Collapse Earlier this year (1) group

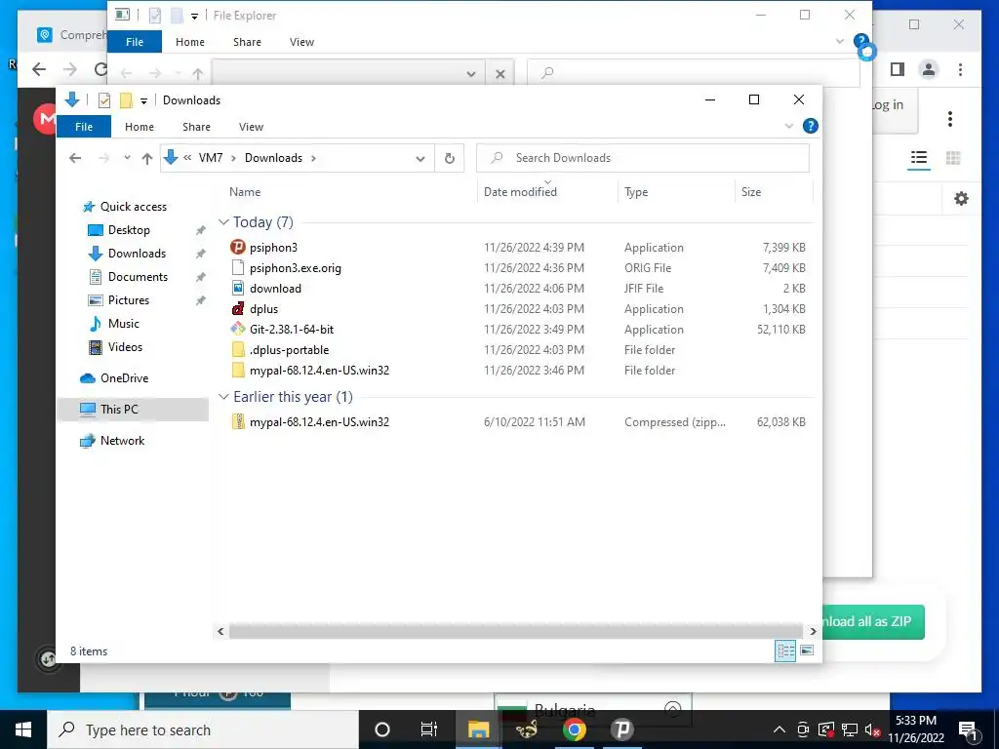coord(223,396)
